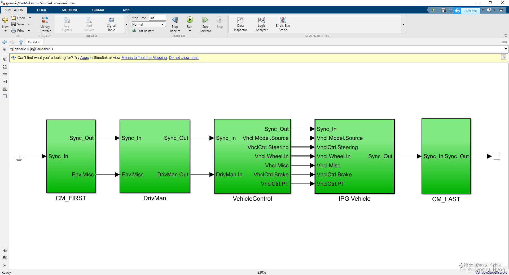Toggle the Sample Time display arrows icon

[x=5, y=74]
